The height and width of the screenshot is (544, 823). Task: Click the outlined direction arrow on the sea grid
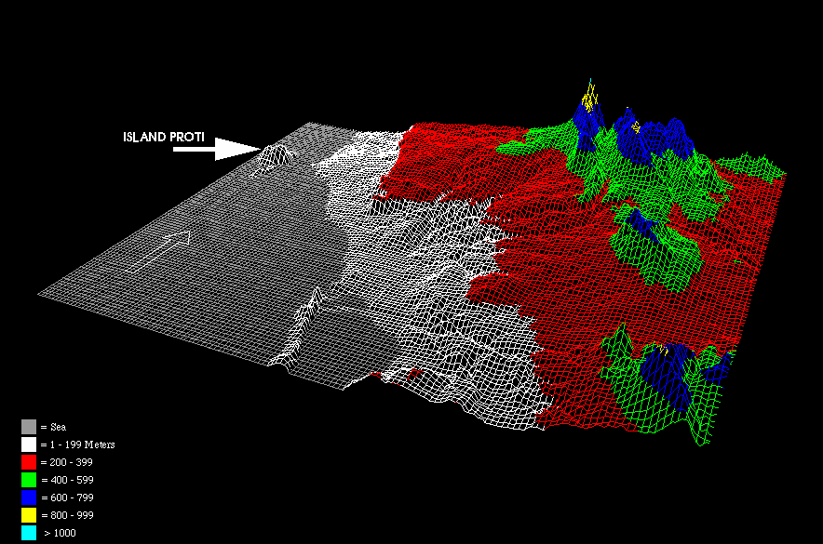click(x=158, y=252)
